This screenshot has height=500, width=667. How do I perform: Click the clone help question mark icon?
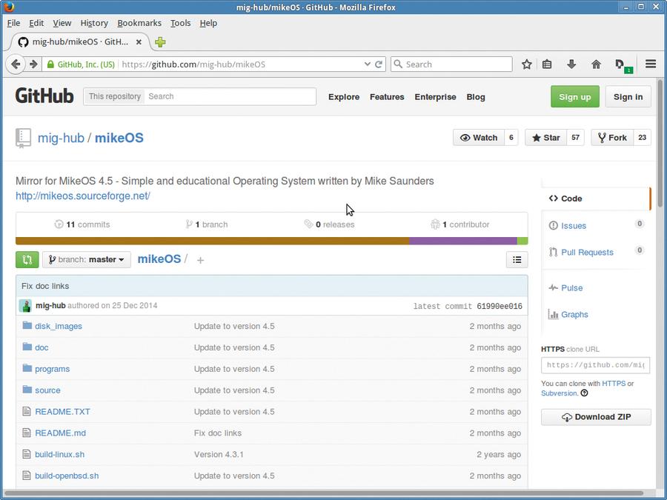coord(585,393)
